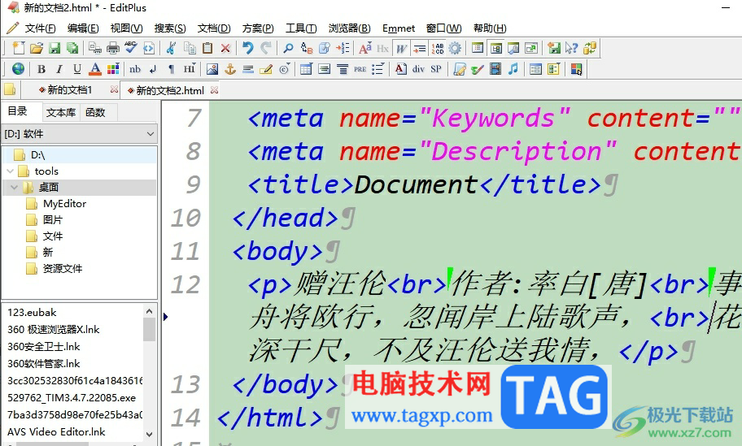Click the div tag button
Viewport: 742px width, 446px height.
418,69
